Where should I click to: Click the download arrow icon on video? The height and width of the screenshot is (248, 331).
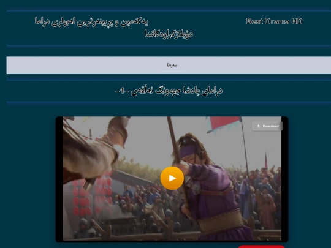coord(259,126)
